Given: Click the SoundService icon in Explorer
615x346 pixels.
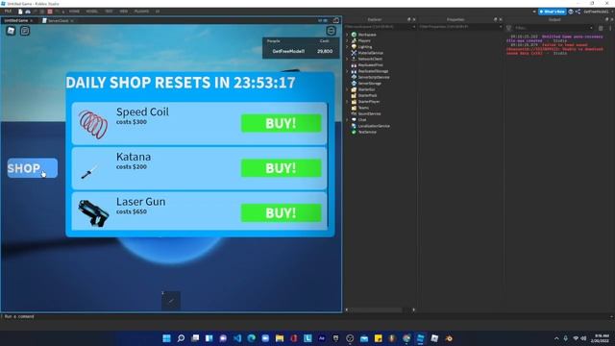Looking at the screenshot, I should [354, 113].
